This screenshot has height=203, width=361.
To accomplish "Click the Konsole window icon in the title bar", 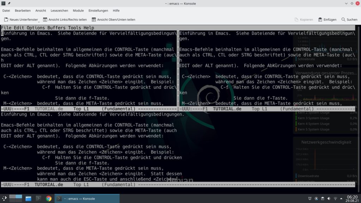I will pyautogui.click(x=4, y=3).
